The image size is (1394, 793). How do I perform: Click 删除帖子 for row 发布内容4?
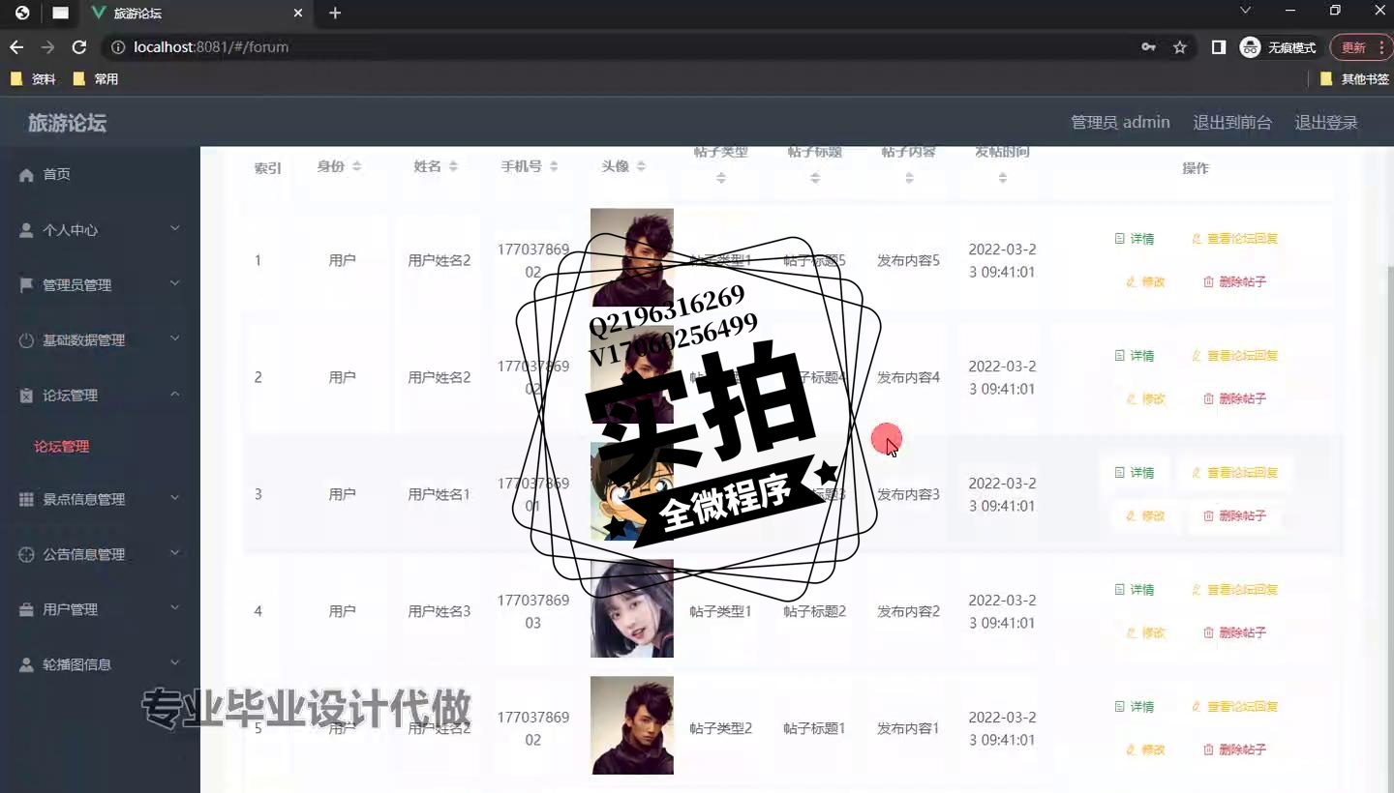[x=1234, y=399]
